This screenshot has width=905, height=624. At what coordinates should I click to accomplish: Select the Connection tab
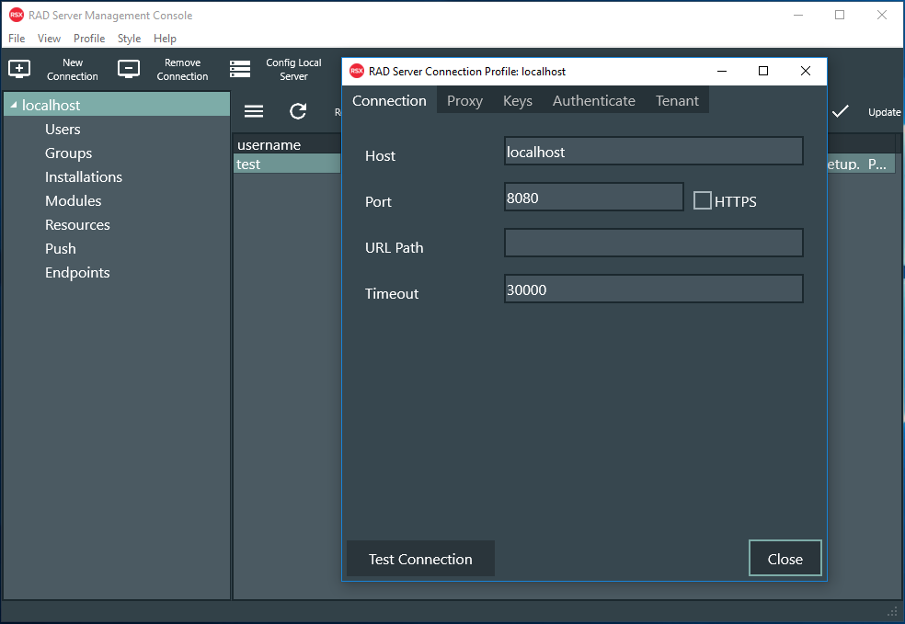point(390,100)
